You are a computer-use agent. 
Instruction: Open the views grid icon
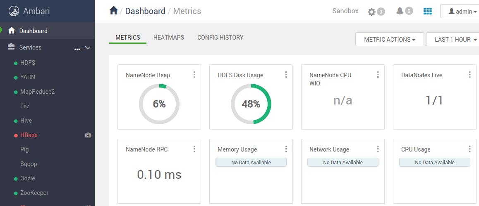click(x=428, y=11)
